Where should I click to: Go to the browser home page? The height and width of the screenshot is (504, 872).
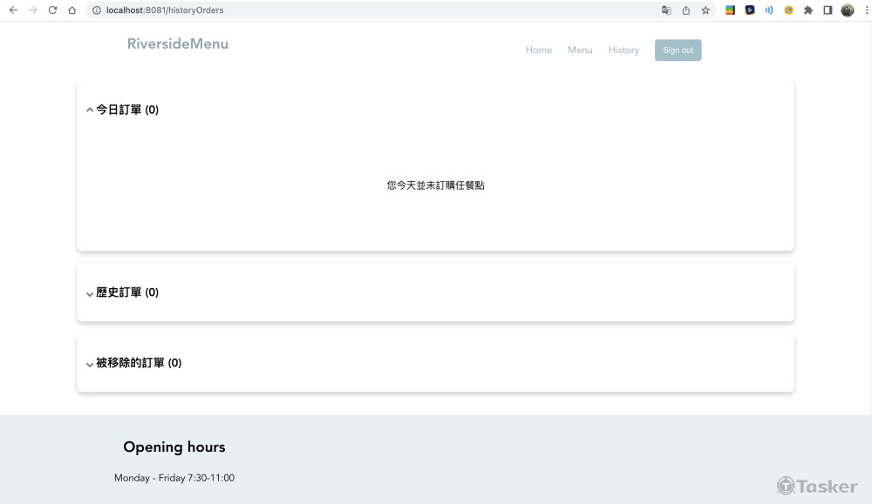click(72, 10)
